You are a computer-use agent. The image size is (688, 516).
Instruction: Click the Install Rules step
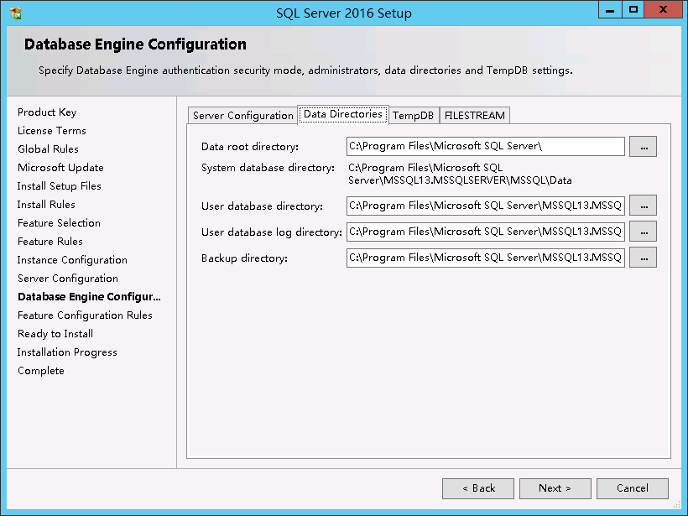[x=46, y=205]
